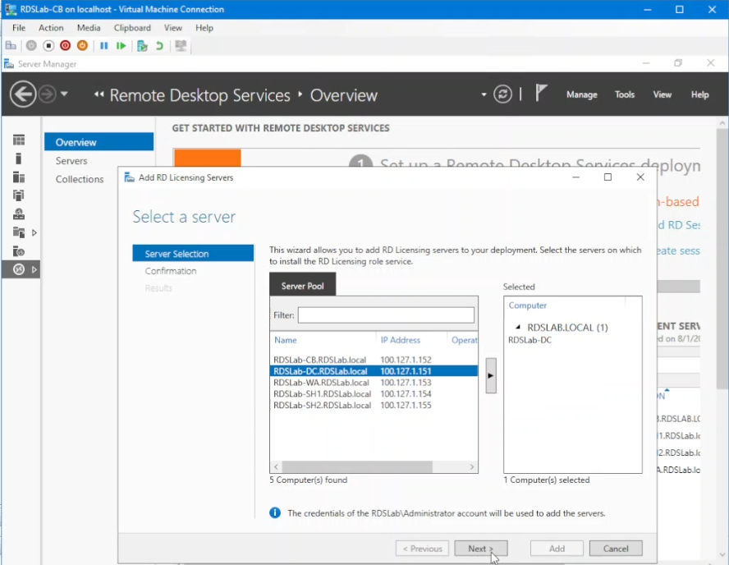This screenshot has height=565, width=729.
Task: Open the All Servers sidebar icon
Action: tap(21, 176)
